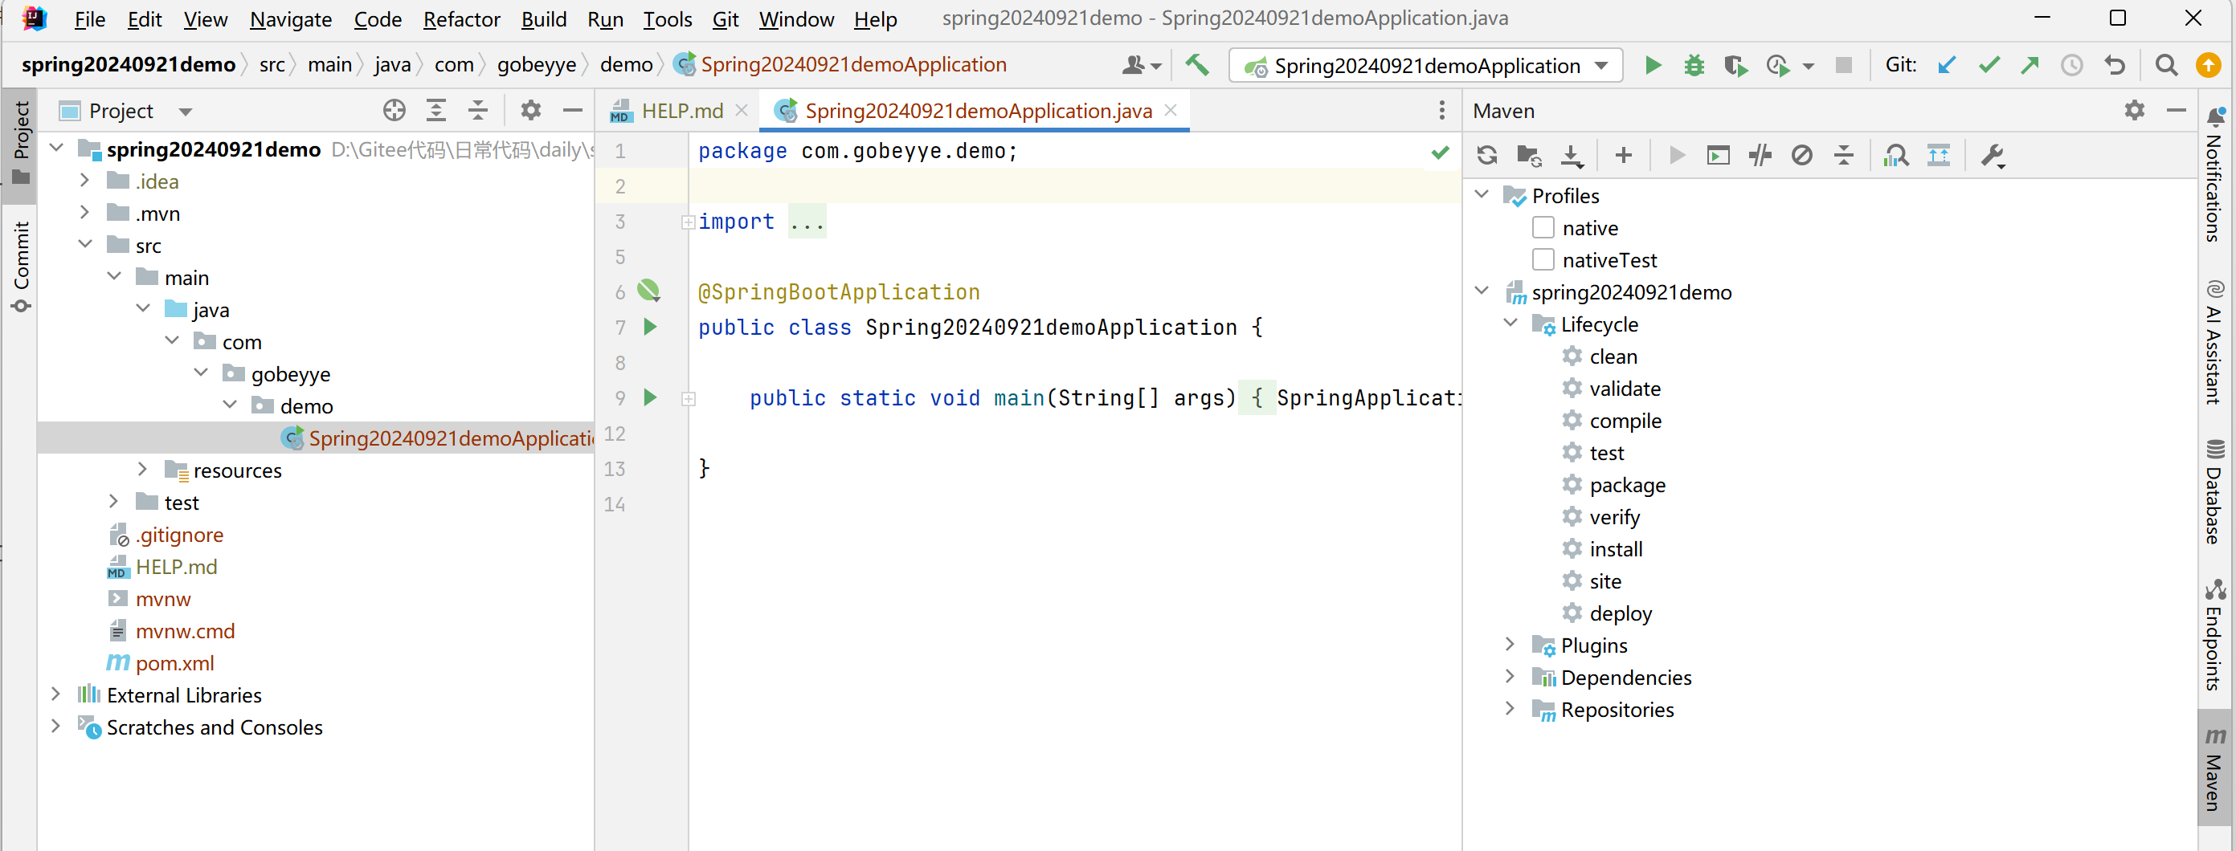Enable the nativeTest Maven profile
The width and height of the screenshot is (2236, 851).
[1543, 259]
